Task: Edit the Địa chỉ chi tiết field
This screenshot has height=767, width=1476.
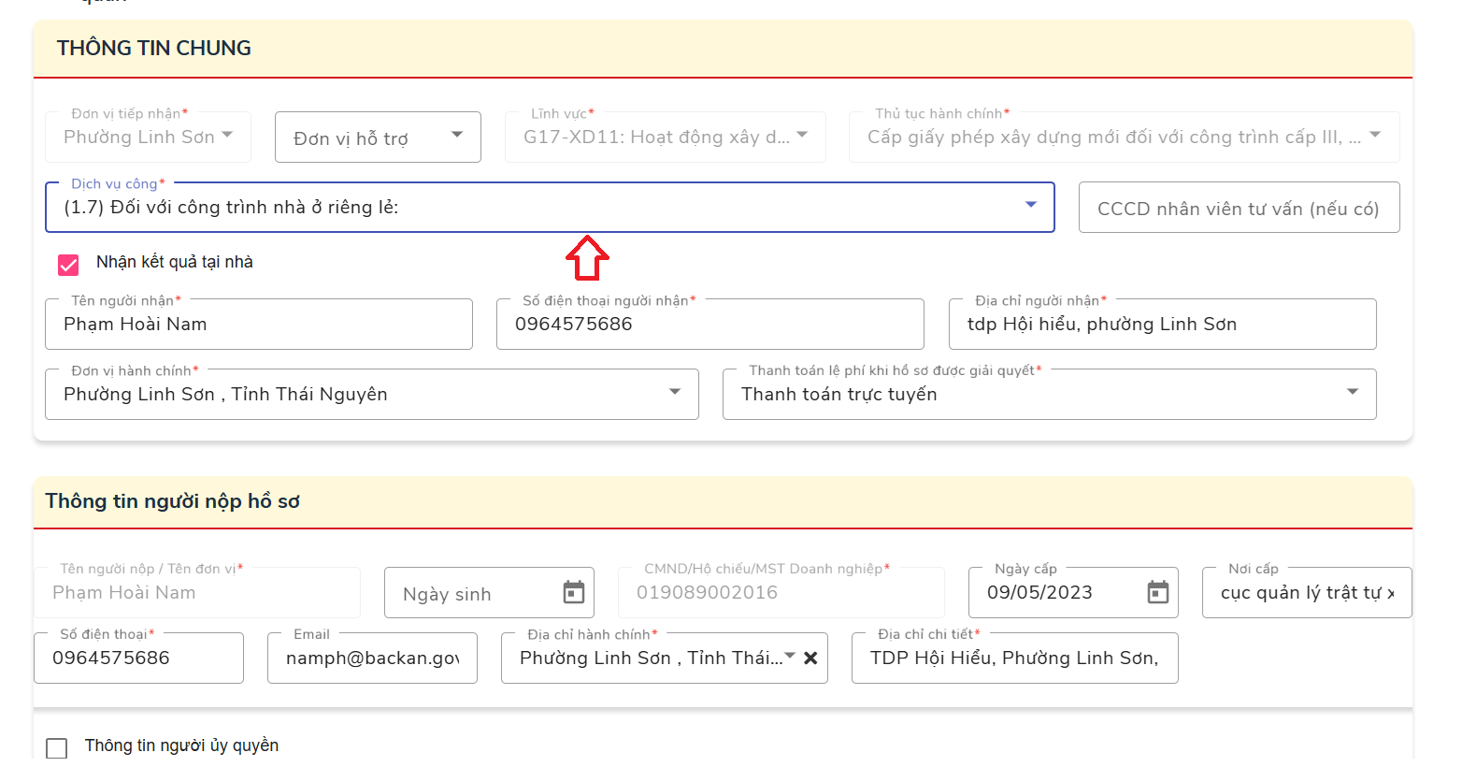Action: pyautogui.click(x=1014, y=658)
